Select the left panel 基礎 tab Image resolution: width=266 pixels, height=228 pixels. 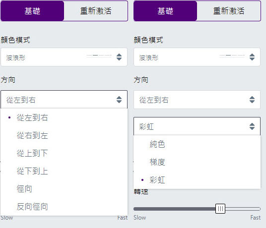[32, 11]
